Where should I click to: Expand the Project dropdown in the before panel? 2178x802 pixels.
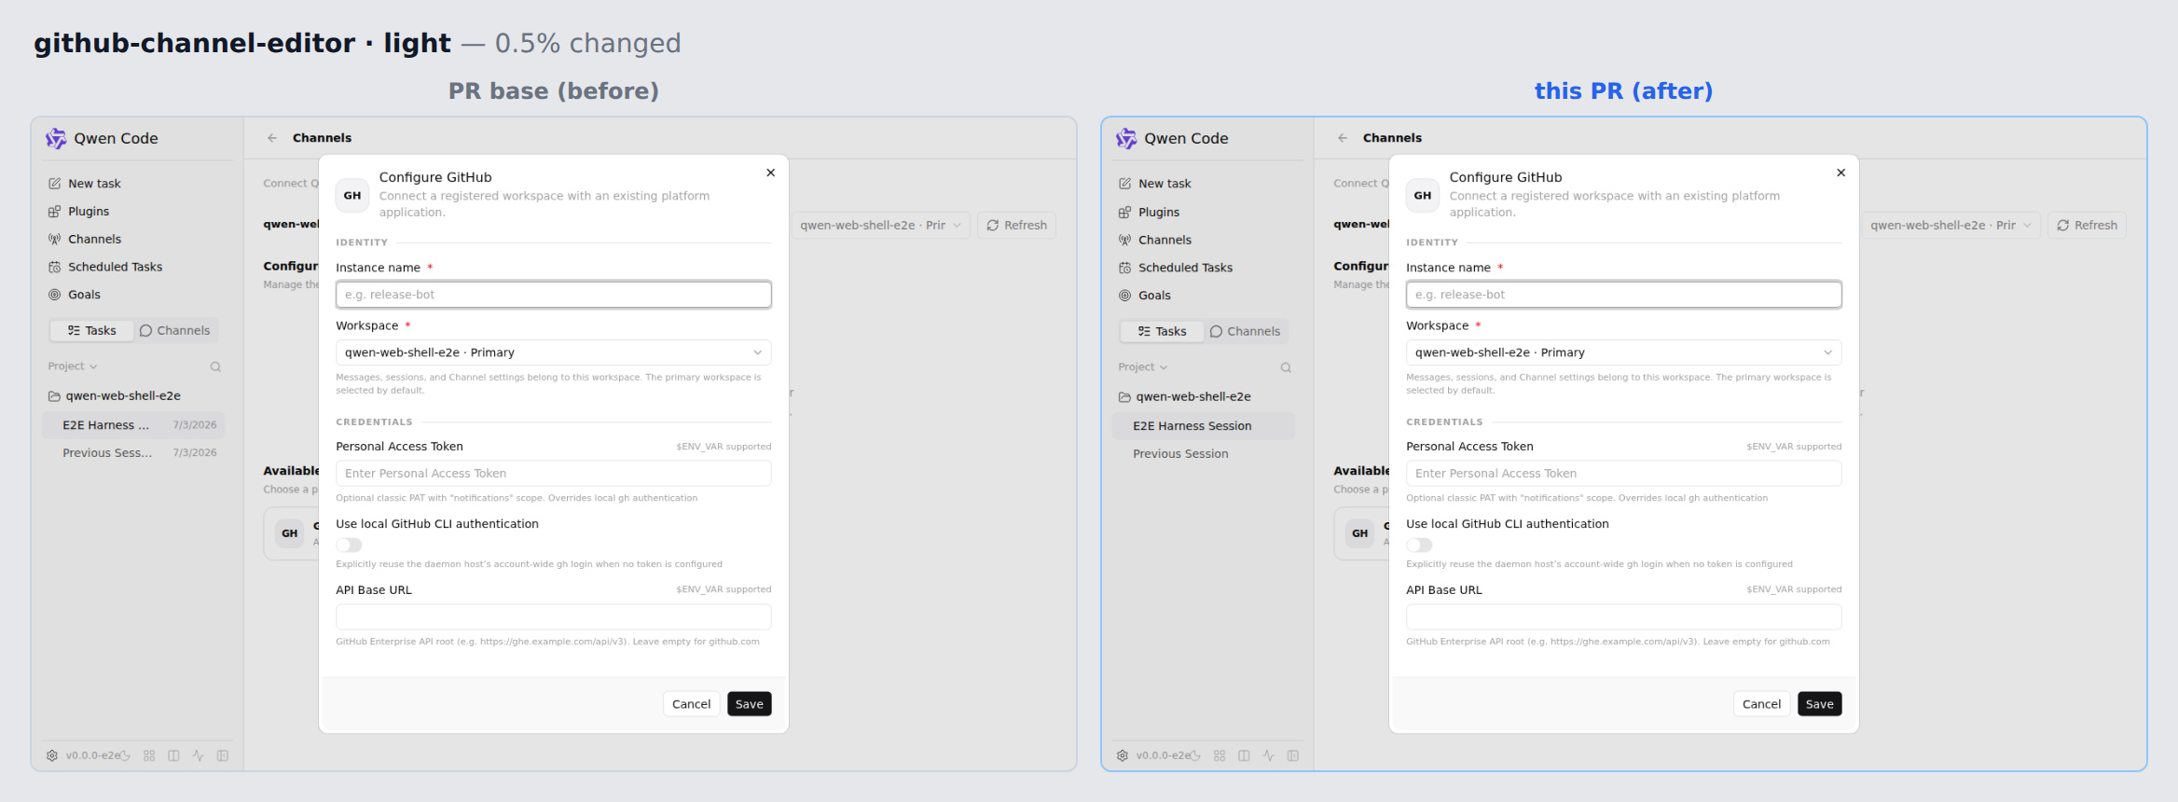[x=73, y=366]
